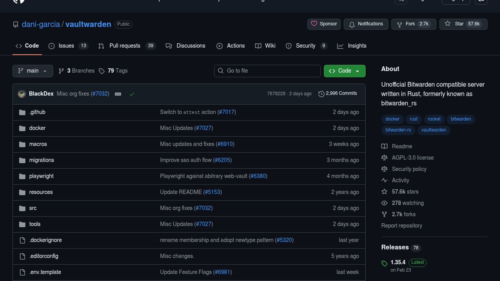Viewport: 500px width, 281px height.
Task: Click the rust topic tag
Action: [x=413, y=119]
